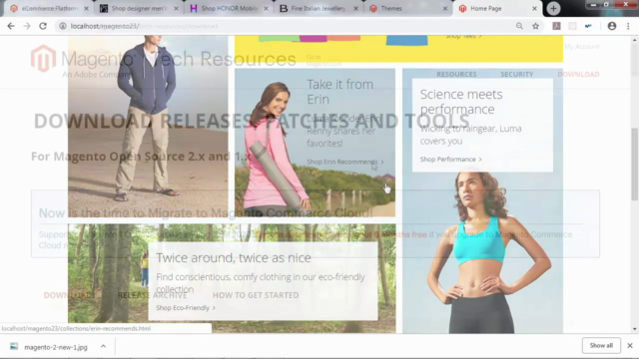The width and height of the screenshot is (639, 359).
Task: Open downloaded magento-2-new-1.jpg file
Action: 56,347
